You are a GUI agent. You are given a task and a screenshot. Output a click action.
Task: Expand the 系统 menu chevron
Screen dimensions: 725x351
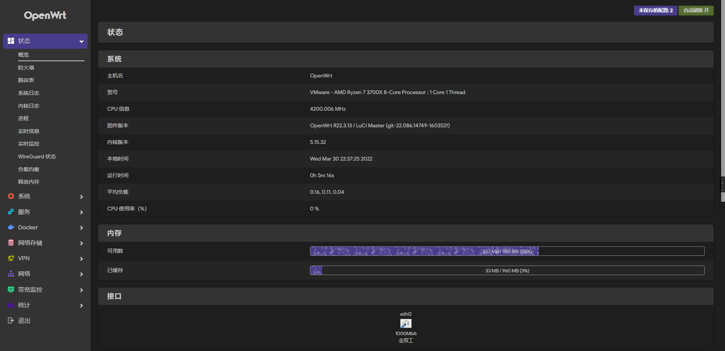click(82, 196)
